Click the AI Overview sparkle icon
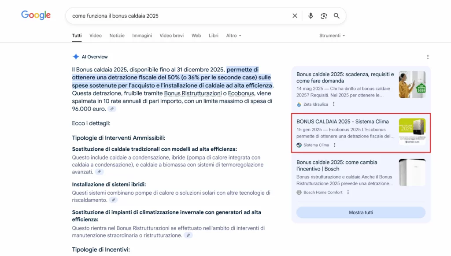The width and height of the screenshot is (451, 256). (76, 56)
